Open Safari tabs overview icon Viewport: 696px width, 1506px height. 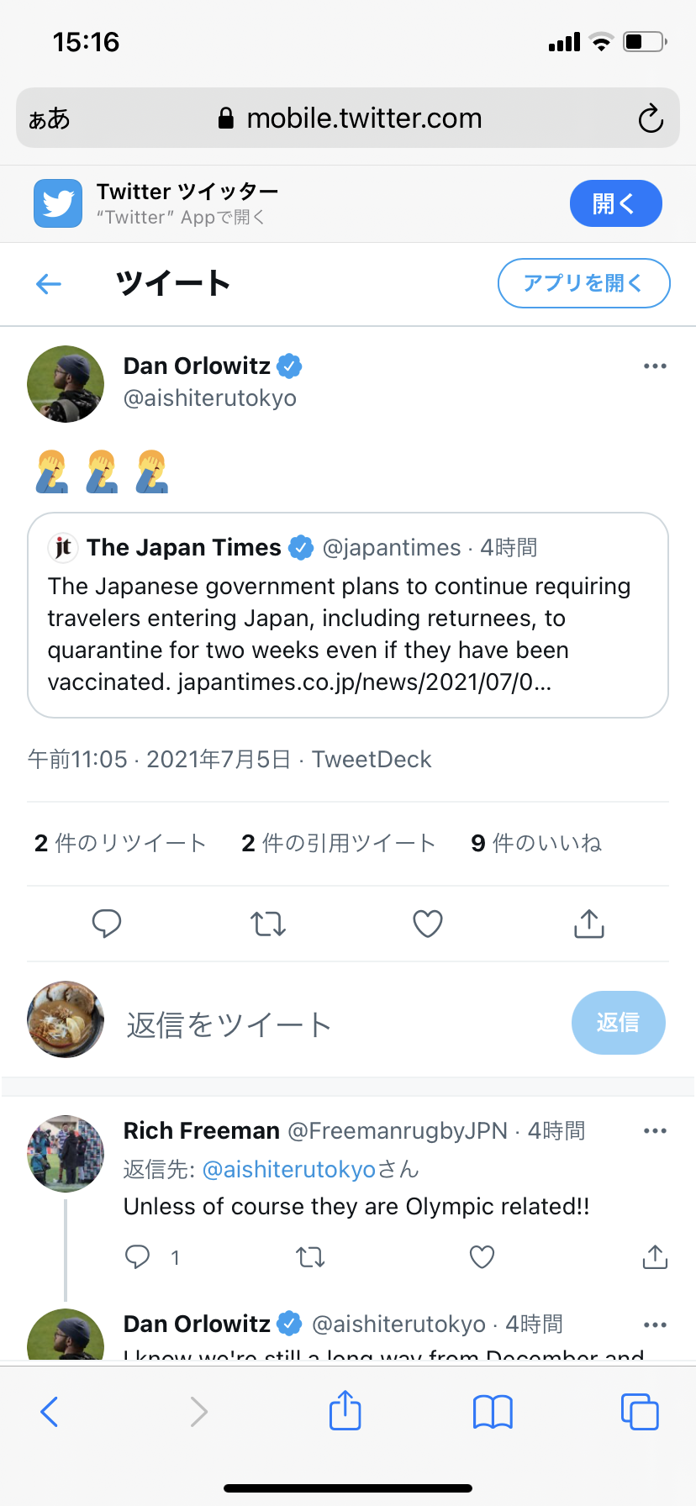(640, 1412)
